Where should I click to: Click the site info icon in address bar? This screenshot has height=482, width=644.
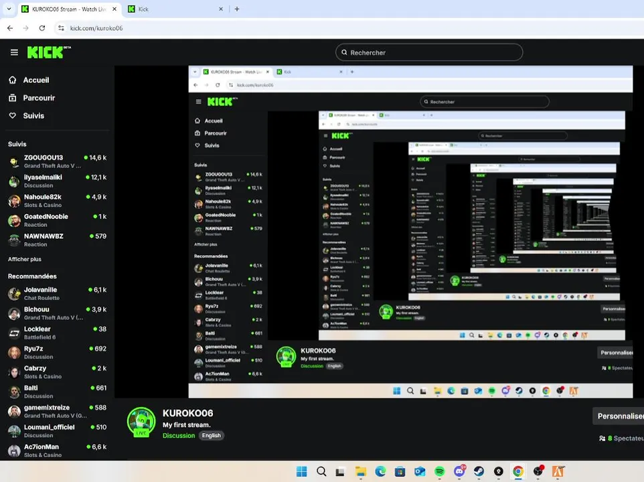(61, 28)
